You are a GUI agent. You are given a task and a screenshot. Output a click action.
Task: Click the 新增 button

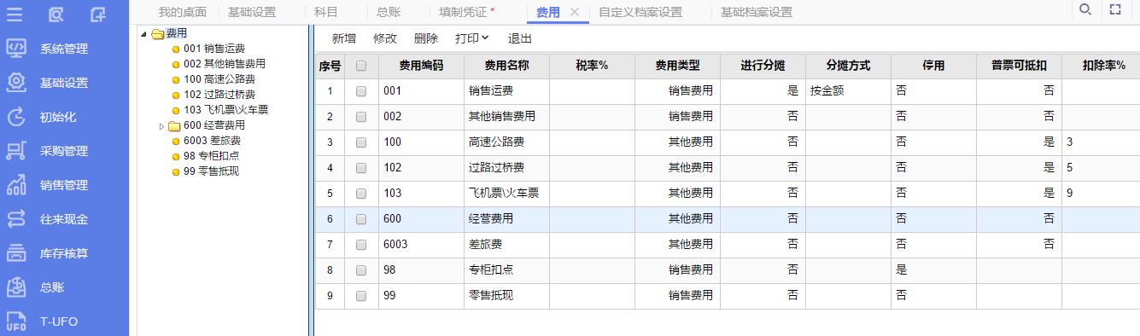(x=344, y=38)
